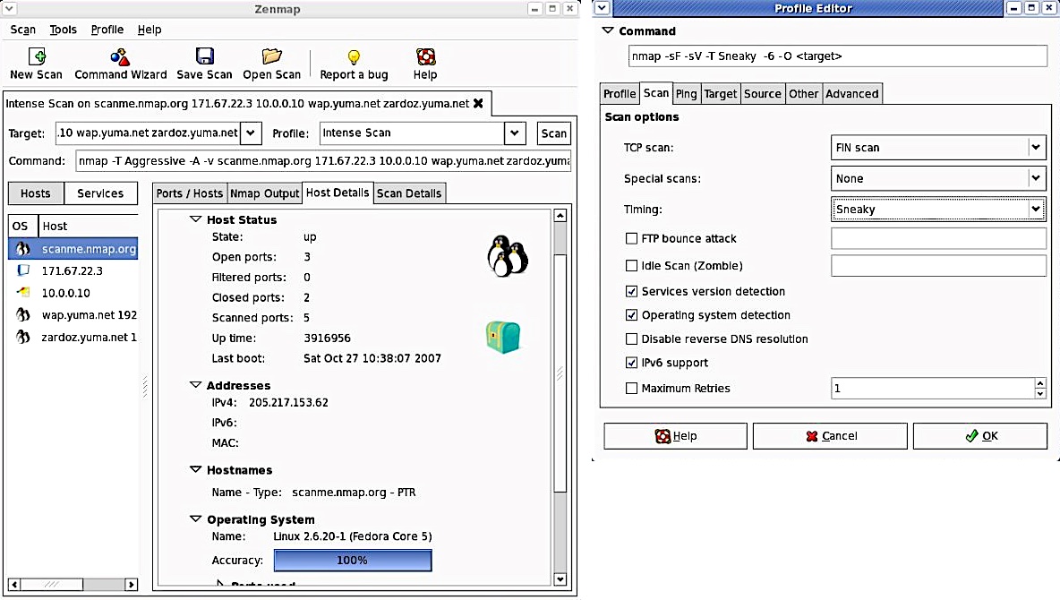The width and height of the screenshot is (1060, 600).
Task: Open the Profile menu in Zenmap
Action: [x=107, y=30]
